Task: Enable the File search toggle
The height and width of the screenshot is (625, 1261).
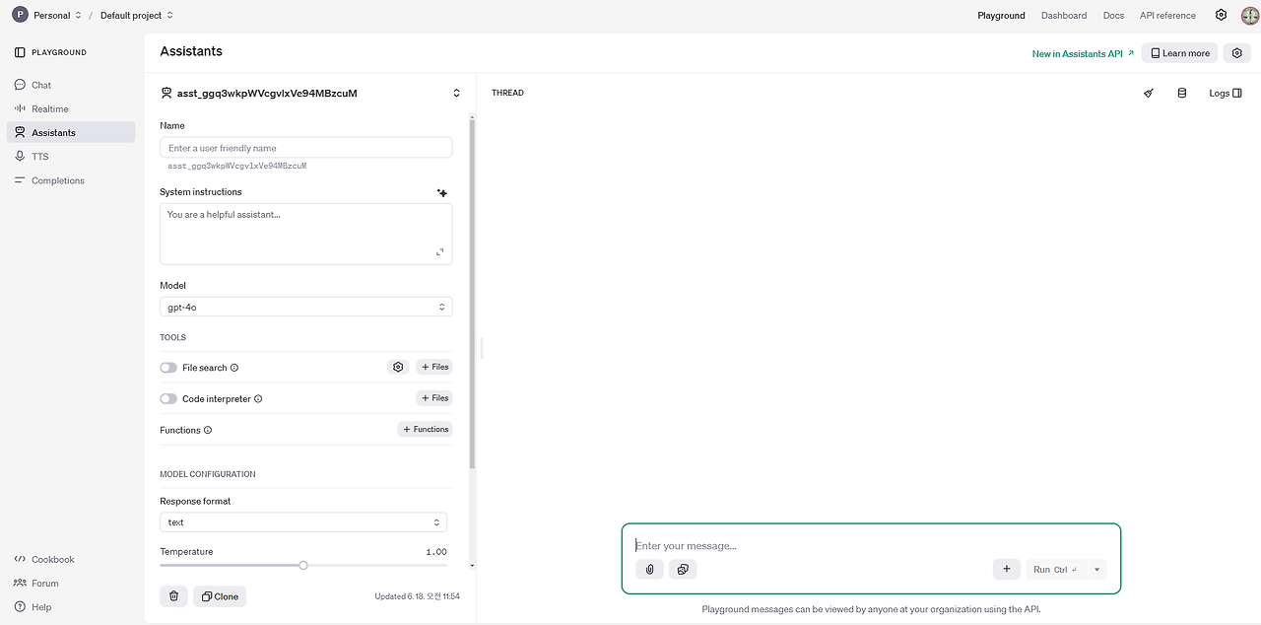Action: [168, 368]
